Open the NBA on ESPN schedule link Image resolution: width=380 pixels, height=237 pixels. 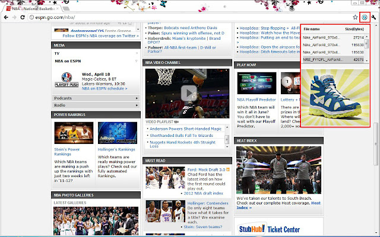[104, 88]
